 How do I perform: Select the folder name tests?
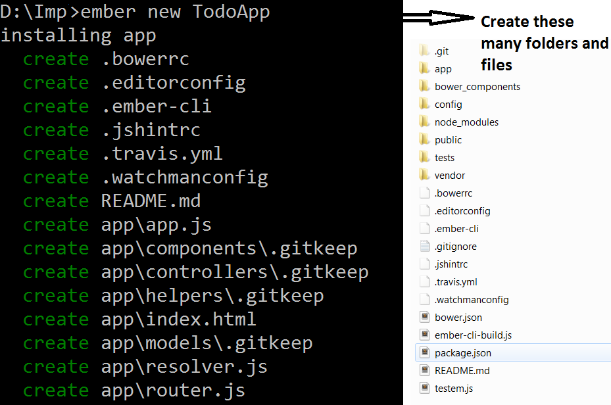pos(445,158)
